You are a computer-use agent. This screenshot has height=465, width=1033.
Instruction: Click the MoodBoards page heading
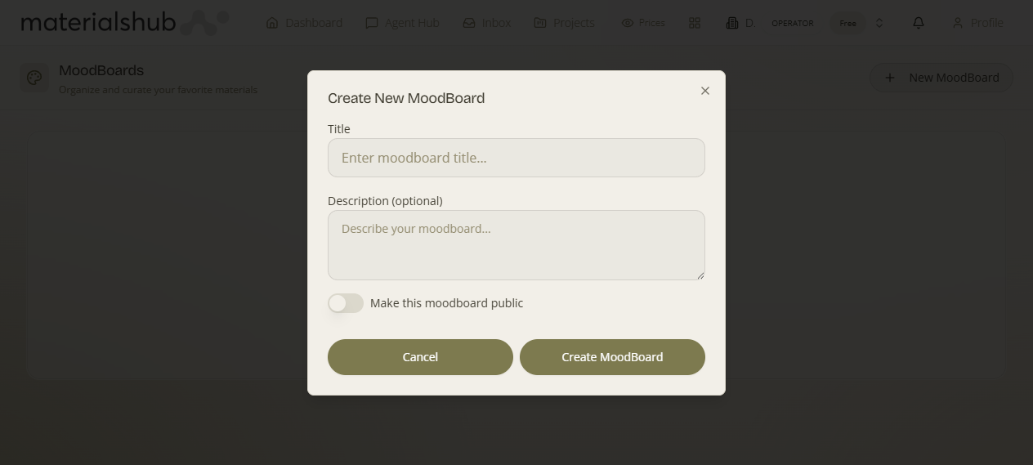(101, 70)
